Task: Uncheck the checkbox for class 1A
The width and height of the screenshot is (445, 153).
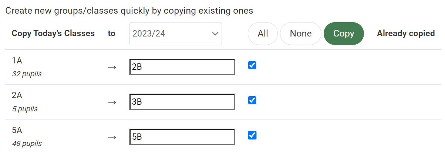Action: [x=252, y=66]
